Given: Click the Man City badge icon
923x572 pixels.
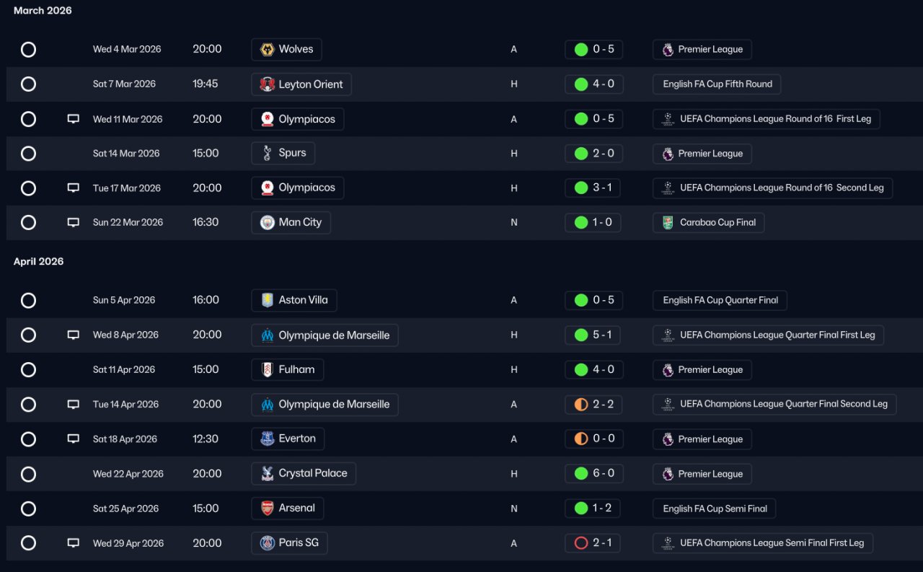Looking at the screenshot, I should 268,223.
